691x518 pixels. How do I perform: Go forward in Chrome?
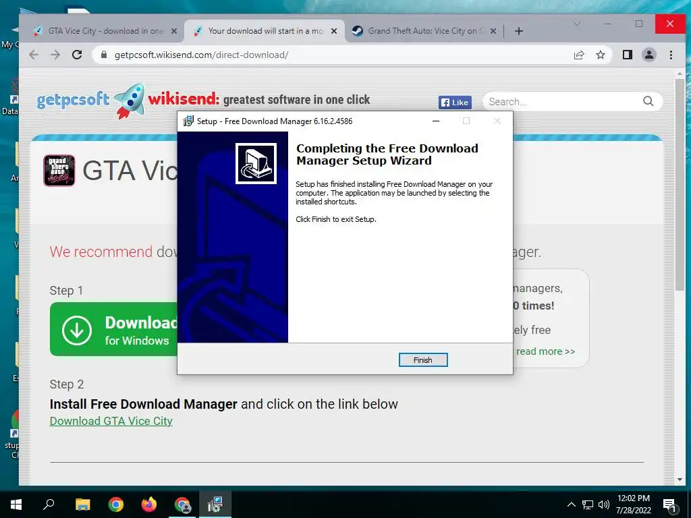(x=55, y=55)
